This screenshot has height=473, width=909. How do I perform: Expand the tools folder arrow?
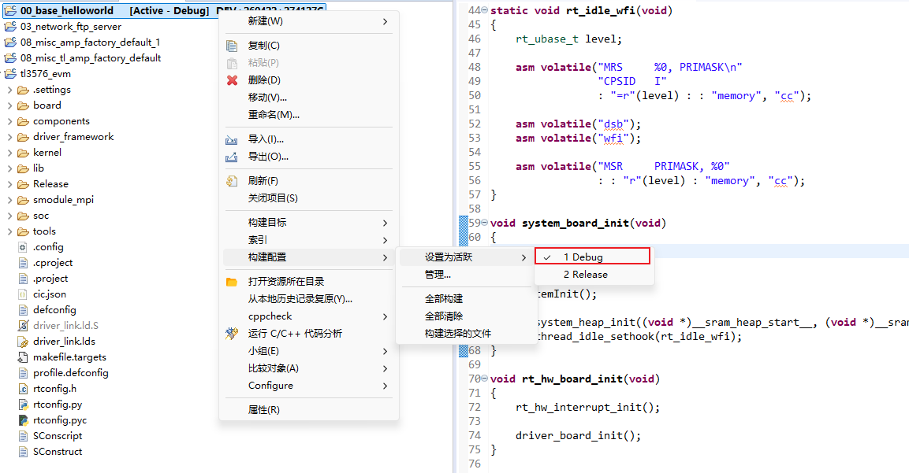coord(10,231)
